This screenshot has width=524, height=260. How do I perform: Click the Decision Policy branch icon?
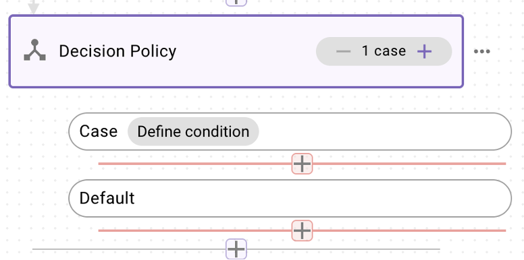pyautogui.click(x=34, y=51)
